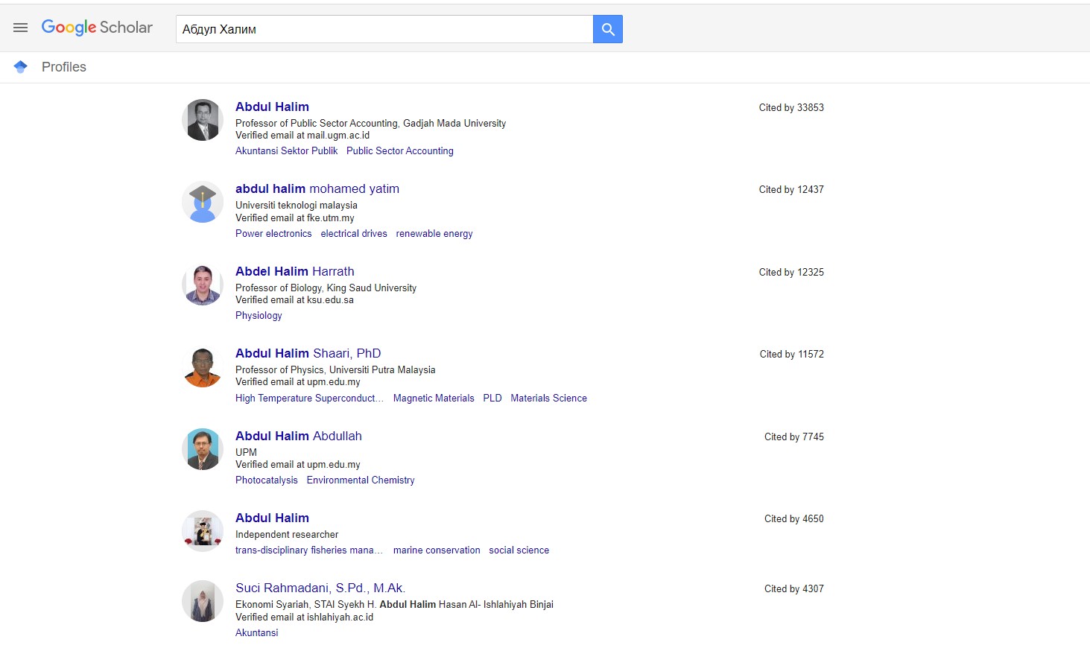Select Magnetic Materials interest tag
The height and width of the screenshot is (654, 1090).
tap(434, 398)
